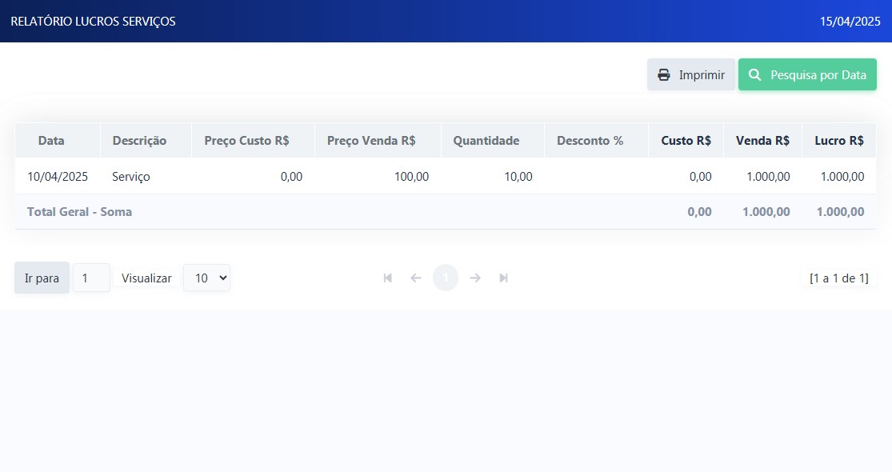The image size is (892, 472).
Task: Select the Serviço description cell
Action: click(146, 176)
